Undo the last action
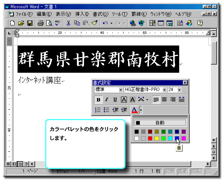 tap(105, 23)
